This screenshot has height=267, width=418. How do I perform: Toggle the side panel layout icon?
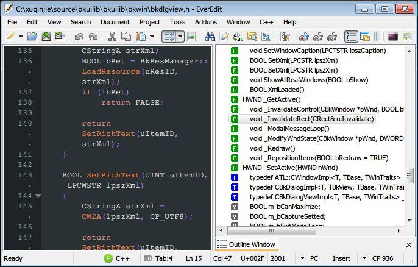pyautogui.click(x=379, y=37)
